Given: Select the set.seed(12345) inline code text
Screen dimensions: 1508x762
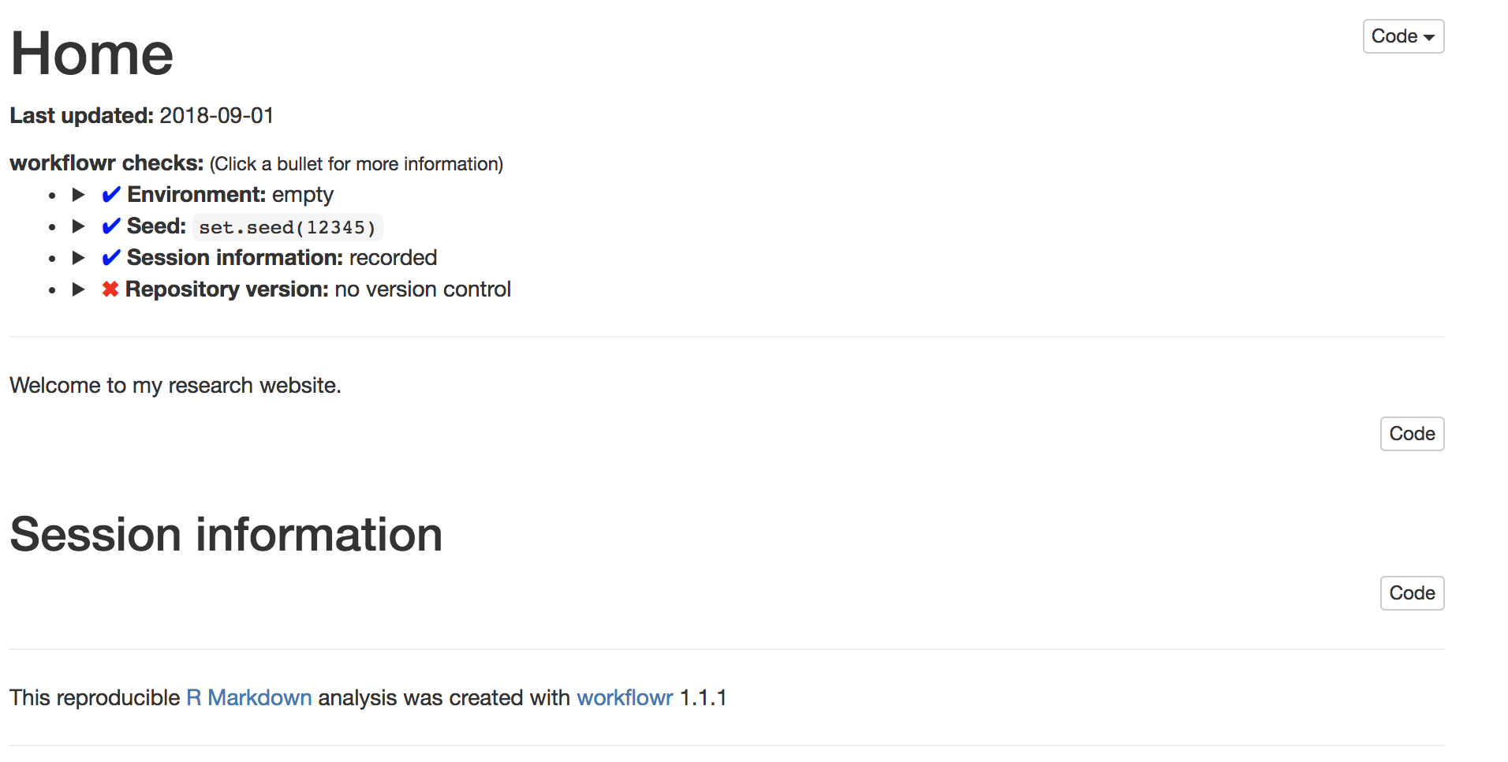Looking at the screenshot, I should [x=287, y=227].
